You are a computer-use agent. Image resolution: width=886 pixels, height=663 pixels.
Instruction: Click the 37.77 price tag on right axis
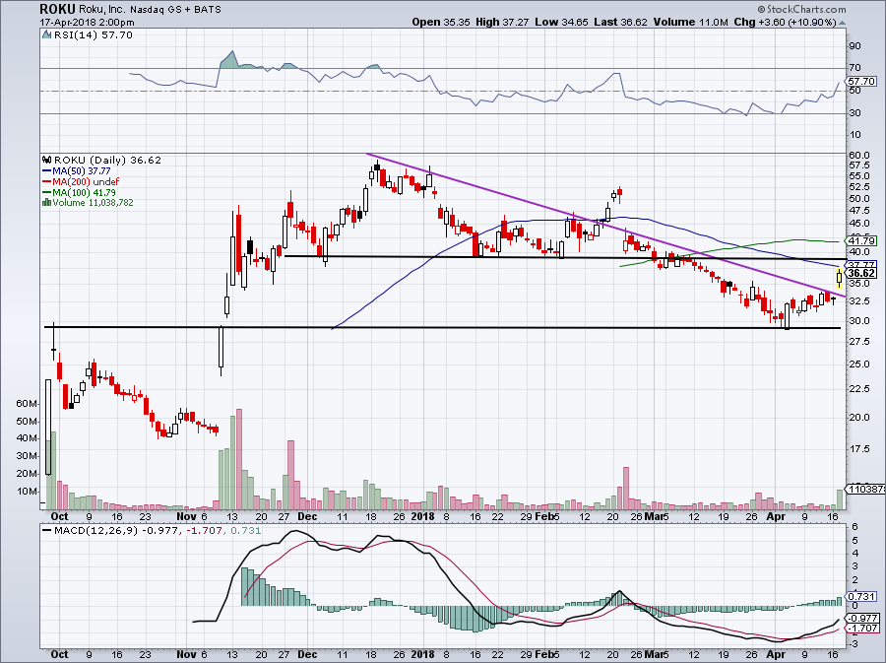coord(862,265)
